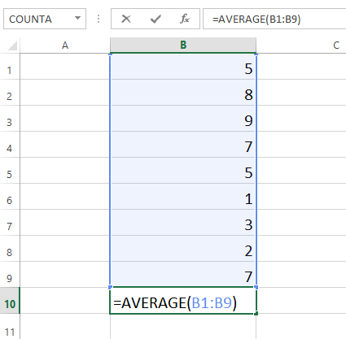Click the Name Box showing COUNTA

coord(45,19)
